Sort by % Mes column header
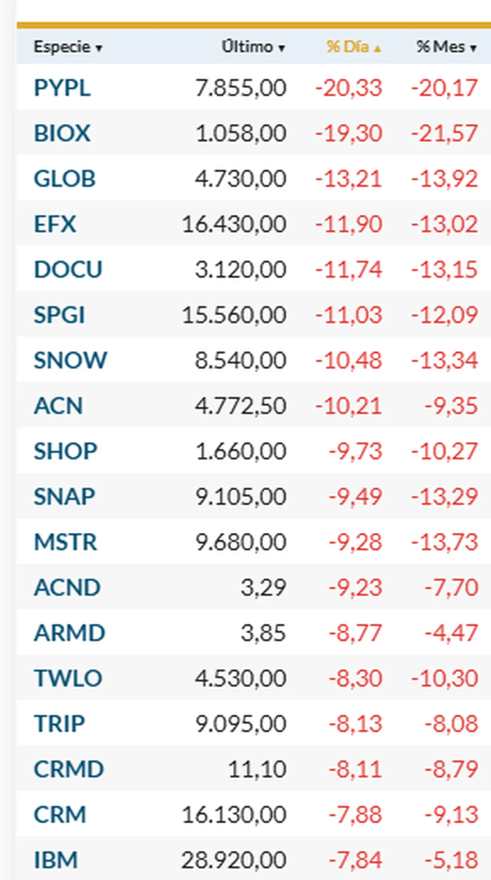 (446, 47)
